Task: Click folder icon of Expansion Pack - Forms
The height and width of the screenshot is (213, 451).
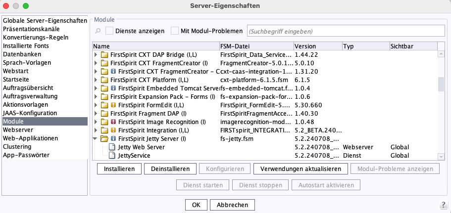Action: pyautogui.click(x=104, y=97)
